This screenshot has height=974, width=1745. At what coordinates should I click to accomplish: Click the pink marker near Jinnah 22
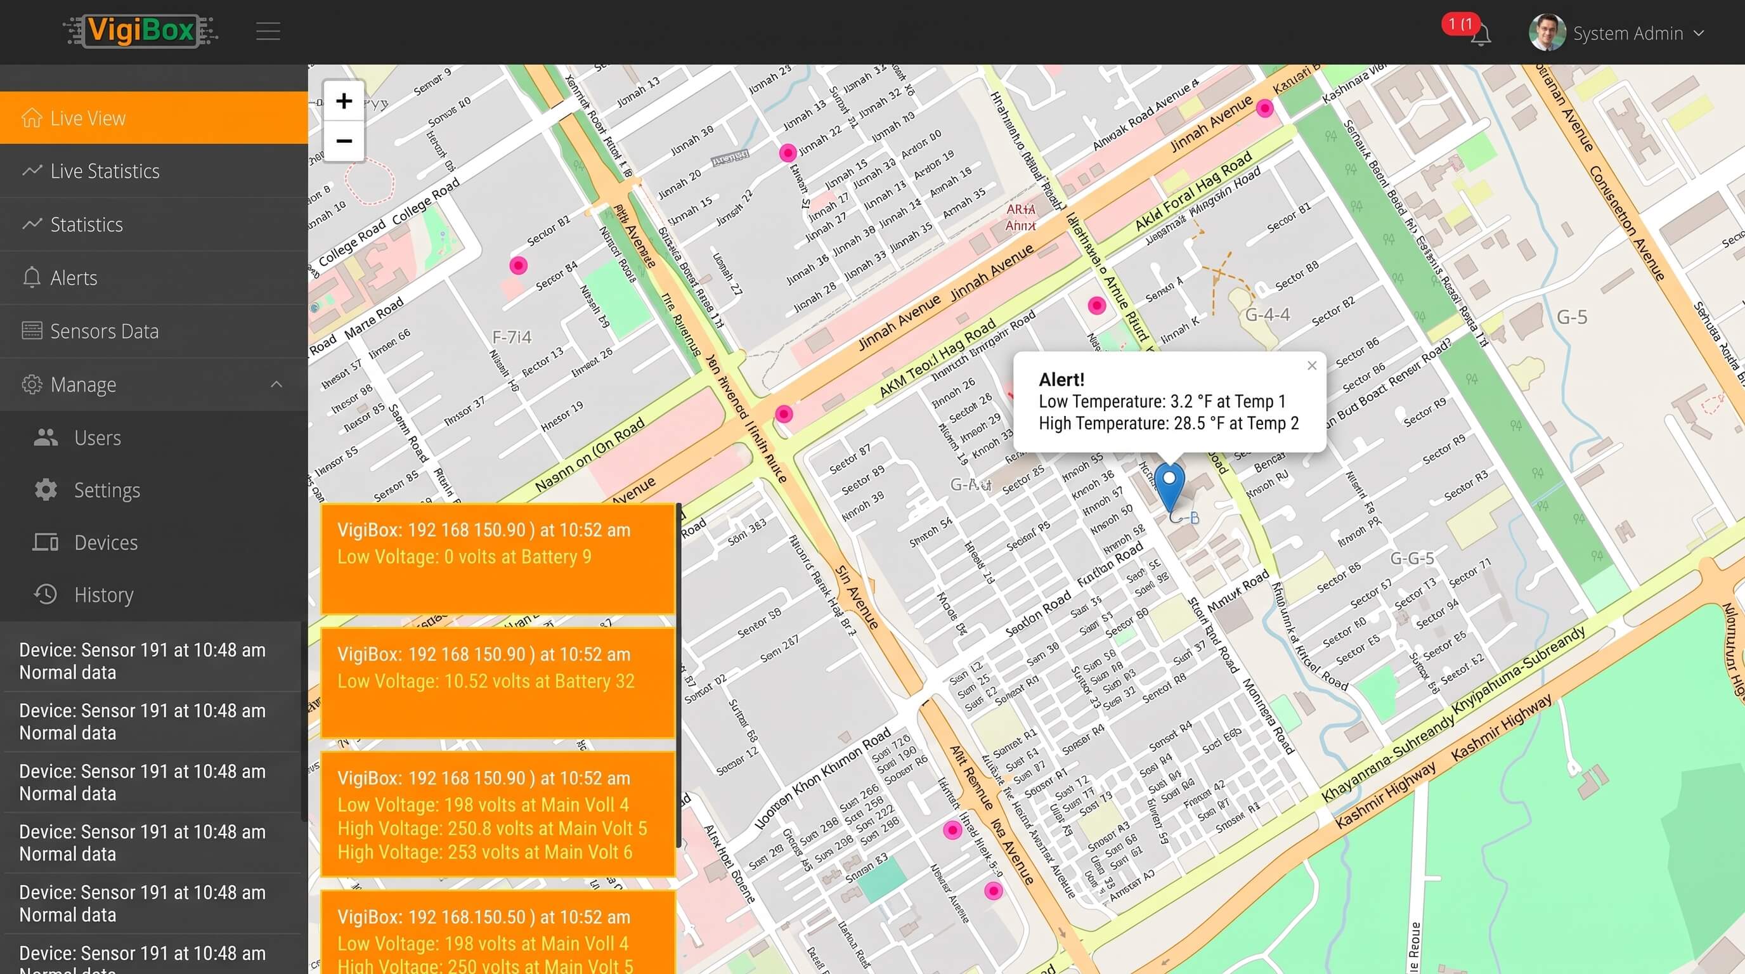tap(787, 152)
